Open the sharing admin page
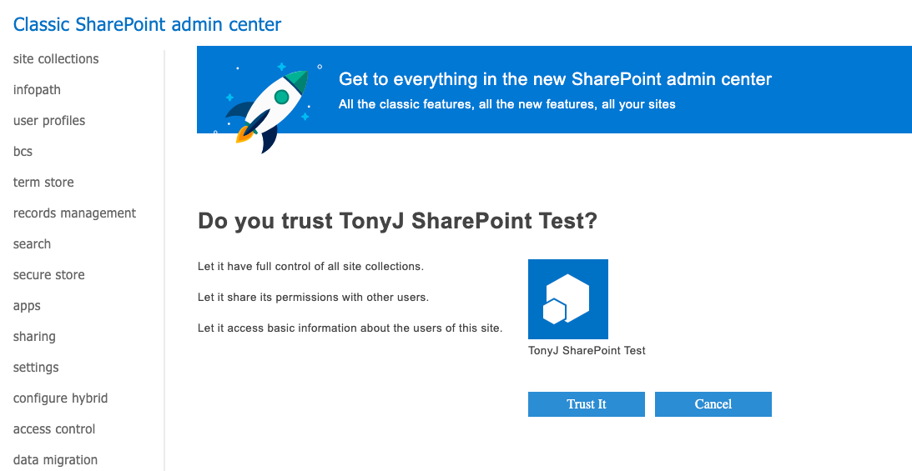The image size is (912, 471). click(x=34, y=336)
